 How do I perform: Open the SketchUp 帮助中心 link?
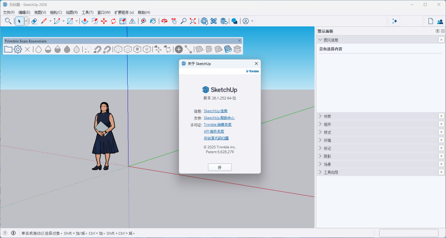coord(219,118)
